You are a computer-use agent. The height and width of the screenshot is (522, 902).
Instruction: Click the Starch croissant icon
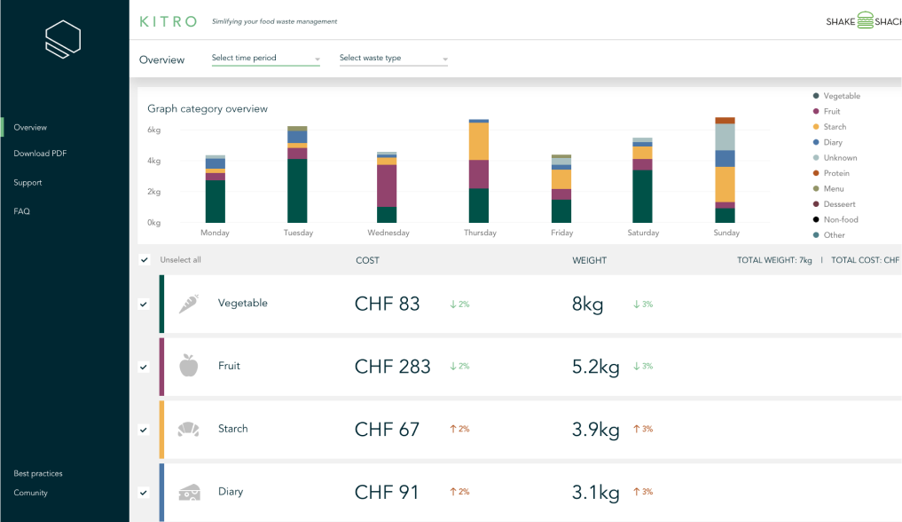[x=189, y=429]
